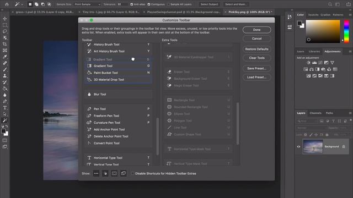Click the Done button
This screenshot has height=198, width=353.
pyautogui.click(x=256, y=30)
